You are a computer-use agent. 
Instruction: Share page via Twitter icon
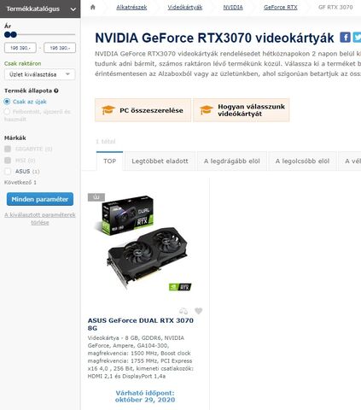357,38
